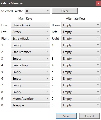
Task: Open Alternate Keys Left dropdown
Action: 81,32
